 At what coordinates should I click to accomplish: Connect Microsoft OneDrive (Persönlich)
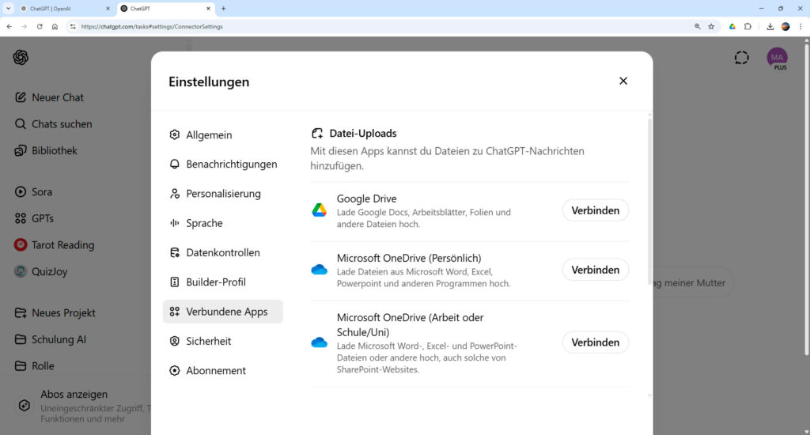pos(595,270)
